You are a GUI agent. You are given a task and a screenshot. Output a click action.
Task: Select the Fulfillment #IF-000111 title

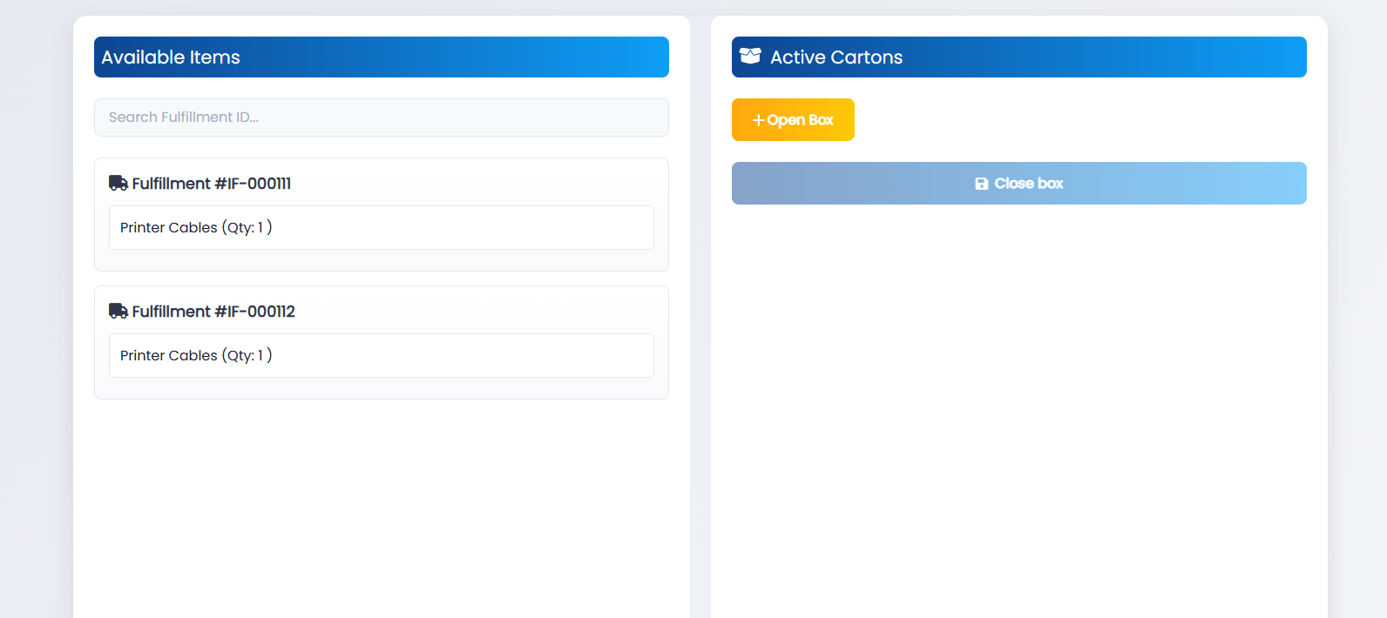212,184
